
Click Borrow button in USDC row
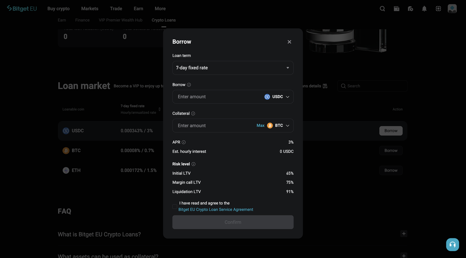tap(391, 131)
